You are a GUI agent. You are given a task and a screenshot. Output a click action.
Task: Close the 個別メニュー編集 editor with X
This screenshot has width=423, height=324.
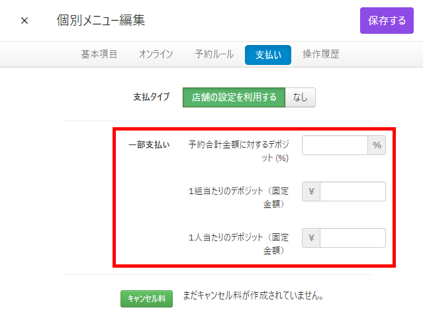(x=24, y=21)
